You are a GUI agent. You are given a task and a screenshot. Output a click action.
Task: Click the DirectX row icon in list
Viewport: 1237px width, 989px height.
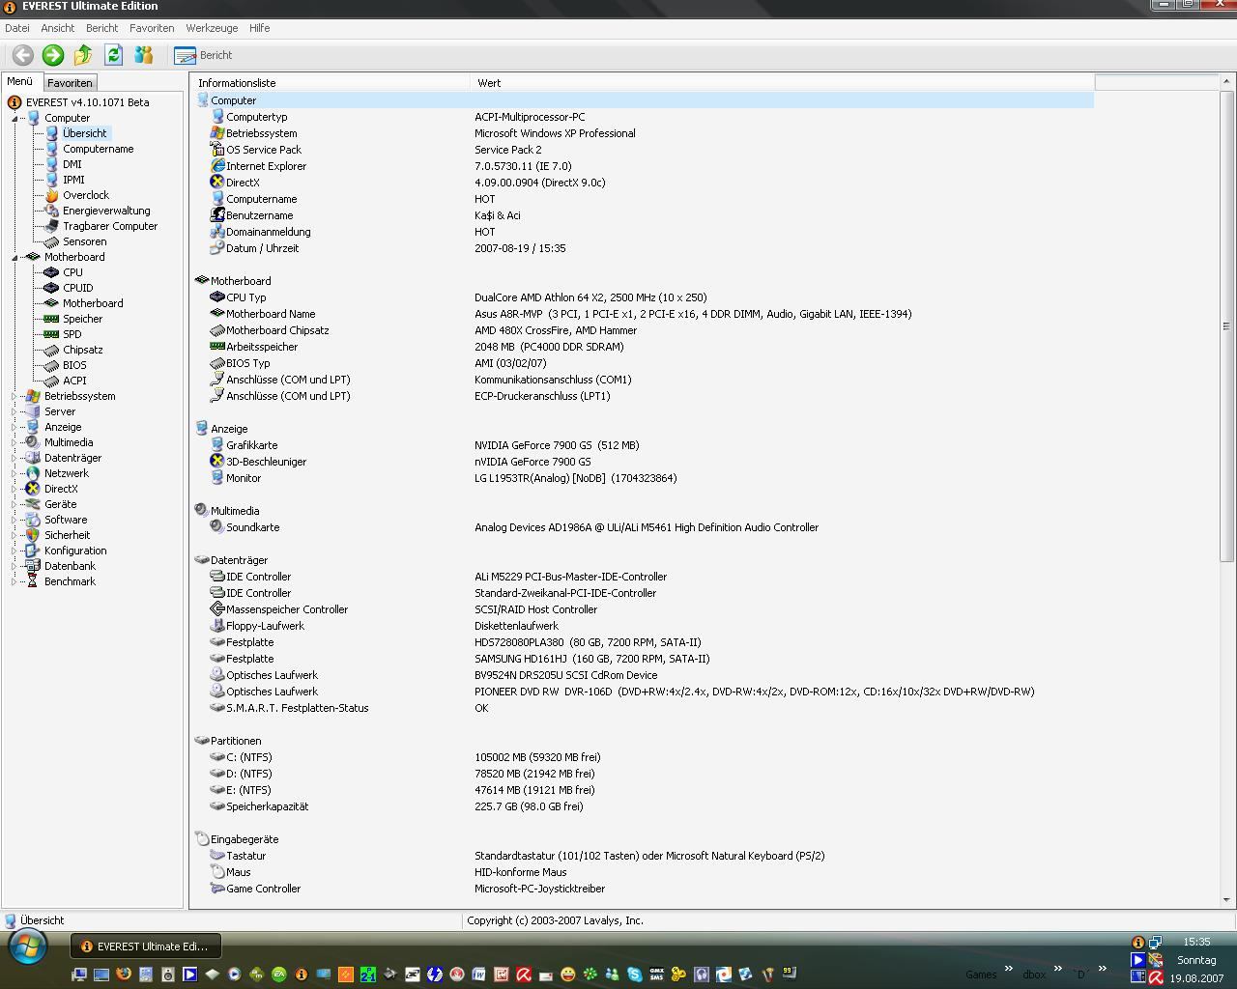tap(217, 182)
